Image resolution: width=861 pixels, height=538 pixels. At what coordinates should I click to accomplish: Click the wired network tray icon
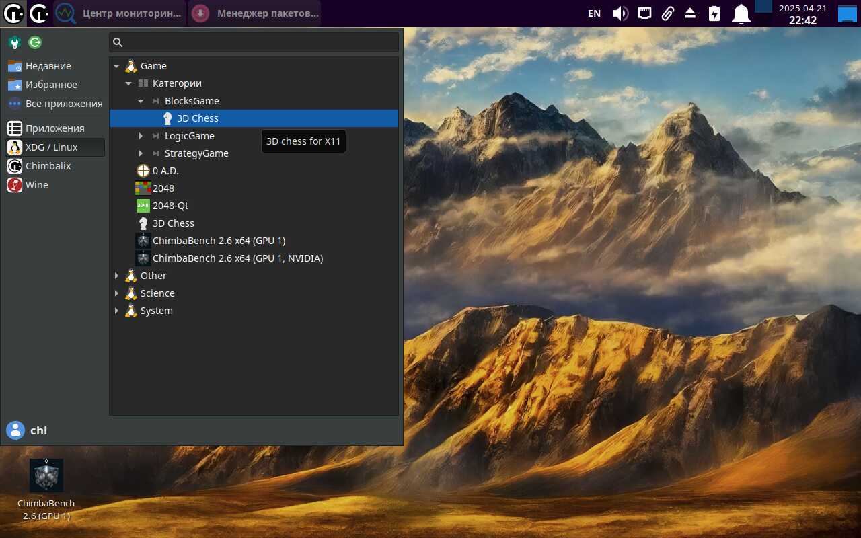coord(644,13)
